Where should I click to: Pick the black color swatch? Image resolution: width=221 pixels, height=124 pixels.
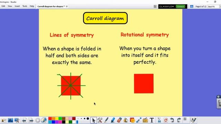coord(64,122)
